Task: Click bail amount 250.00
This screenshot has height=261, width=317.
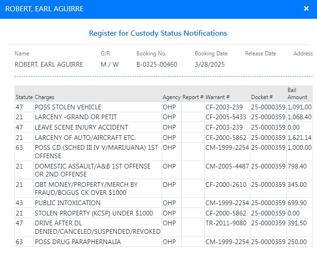Action: (297, 242)
